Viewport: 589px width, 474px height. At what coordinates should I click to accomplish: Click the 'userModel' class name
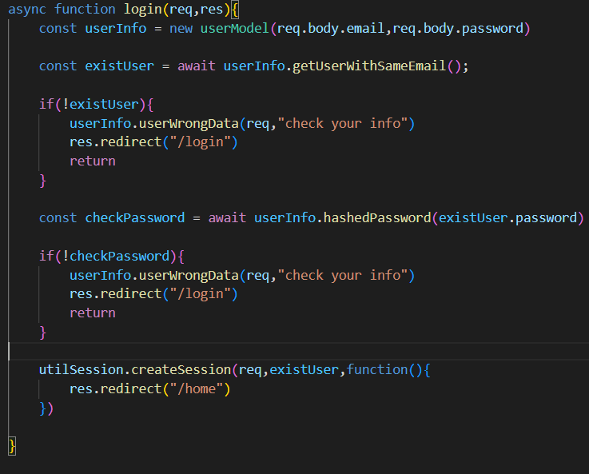[x=235, y=29]
